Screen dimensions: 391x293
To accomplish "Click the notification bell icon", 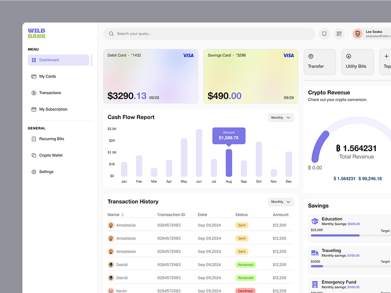I will tap(324, 34).
